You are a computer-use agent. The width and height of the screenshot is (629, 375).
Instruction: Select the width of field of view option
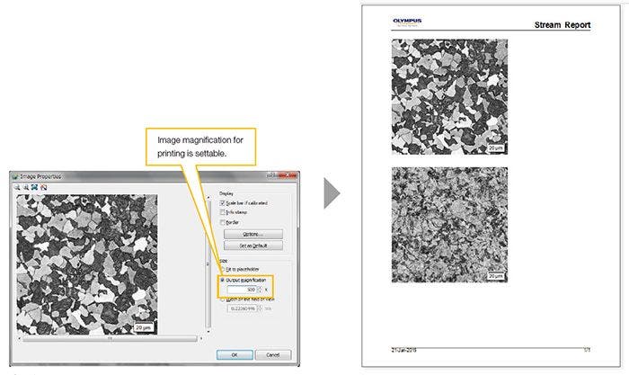(223, 299)
